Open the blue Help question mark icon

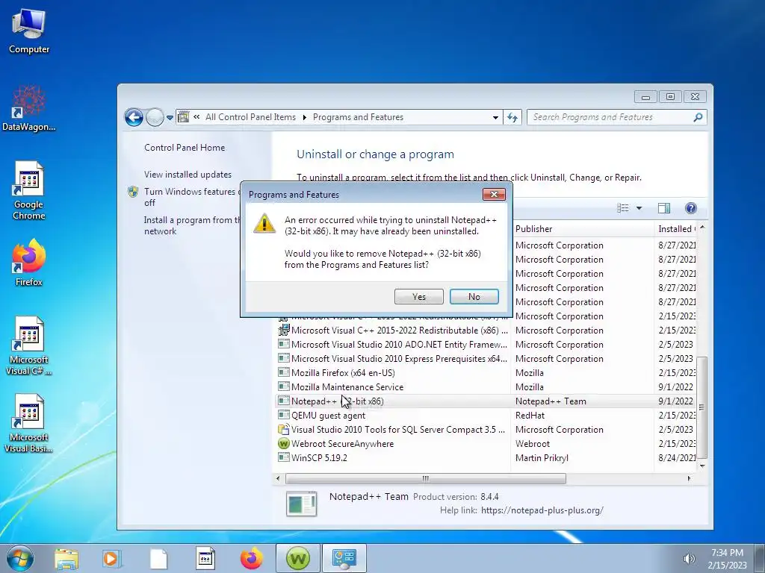click(691, 208)
